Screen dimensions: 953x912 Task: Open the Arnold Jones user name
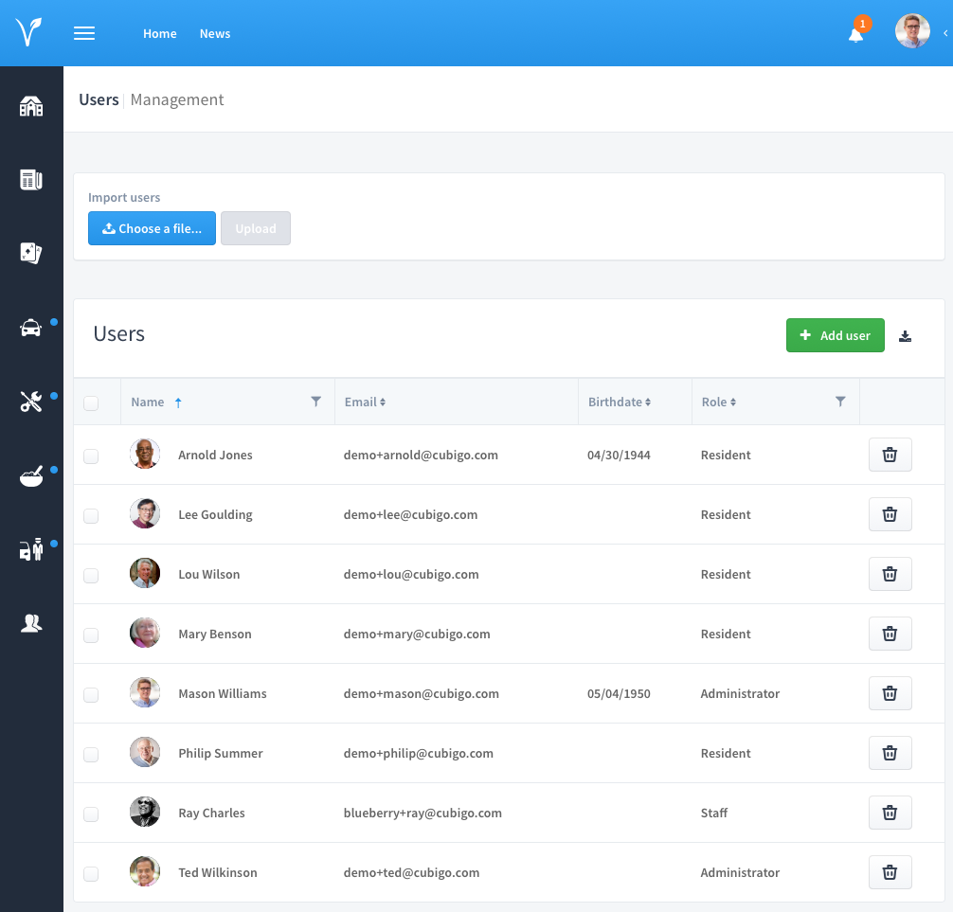point(215,456)
